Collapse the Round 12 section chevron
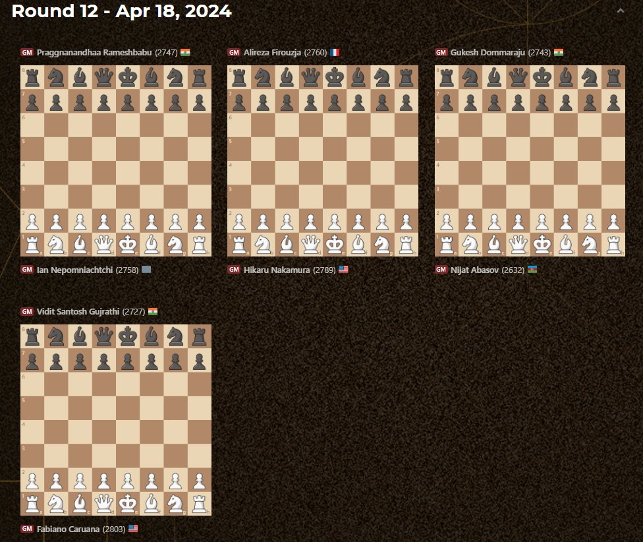Image resolution: width=643 pixels, height=542 pixels. [x=620, y=11]
